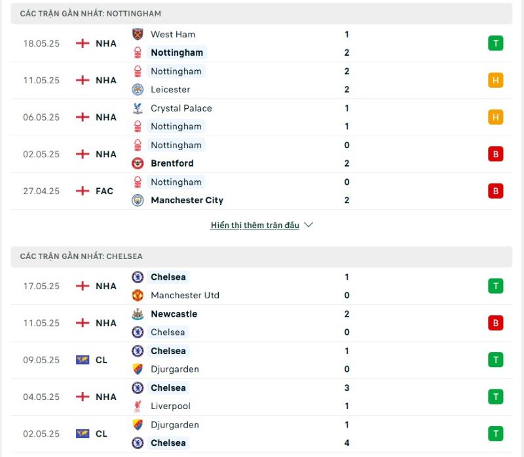Image resolution: width=524 pixels, height=457 pixels.
Task: Click the Newcastle club crest
Action: tap(138, 314)
